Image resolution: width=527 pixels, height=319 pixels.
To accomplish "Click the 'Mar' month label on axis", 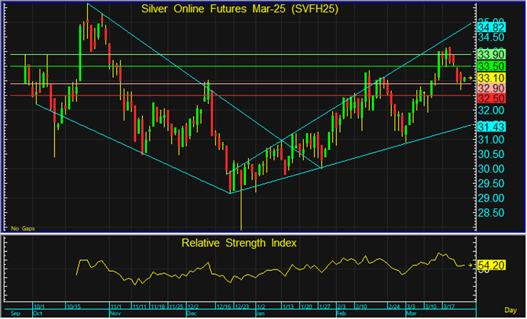I will point(411,313).
